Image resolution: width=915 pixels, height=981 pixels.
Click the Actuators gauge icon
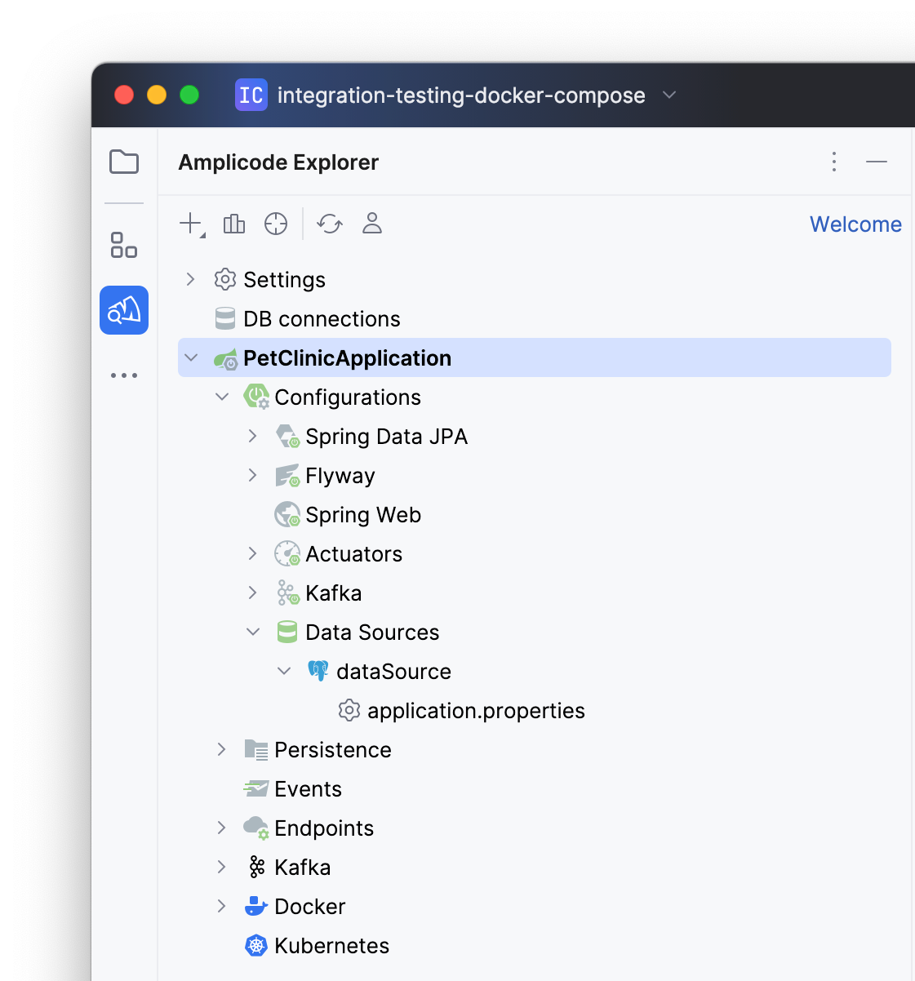287,554
